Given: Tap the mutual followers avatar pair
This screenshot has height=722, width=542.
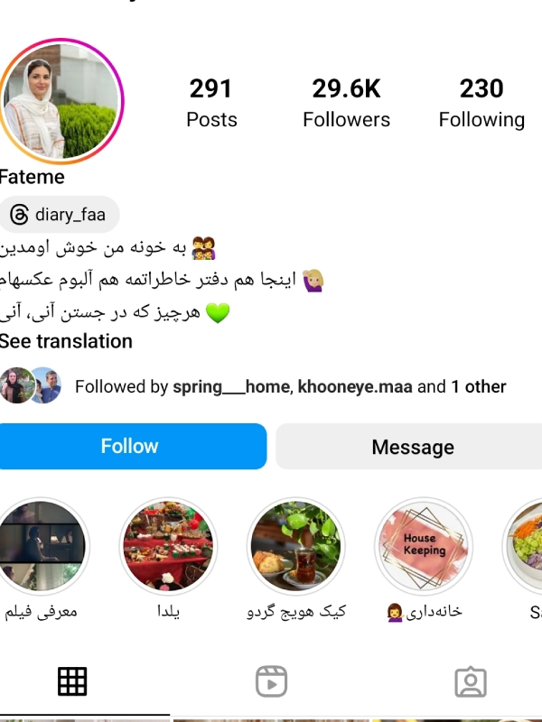Looking at the screenshot, I should 31,385.
